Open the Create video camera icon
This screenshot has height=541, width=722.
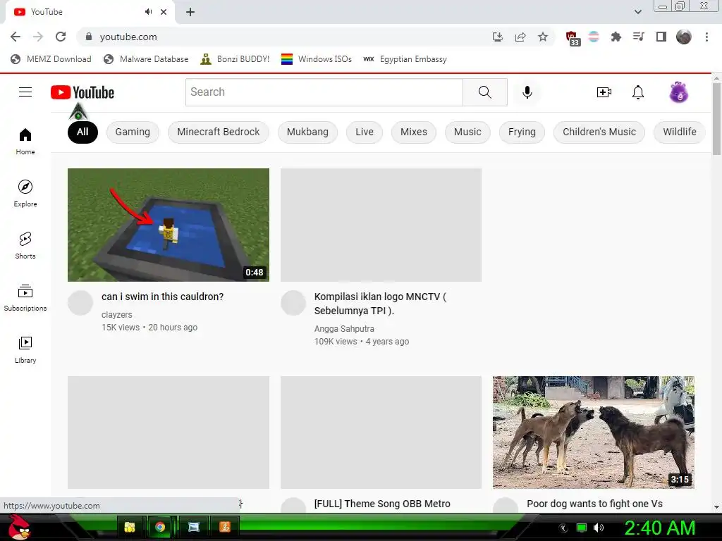[x=604, y=92]
